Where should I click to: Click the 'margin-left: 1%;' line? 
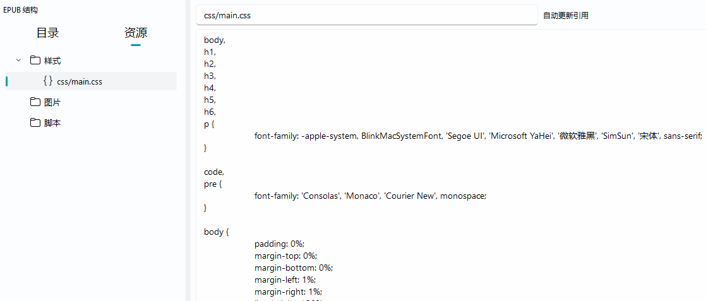point(285,280)
